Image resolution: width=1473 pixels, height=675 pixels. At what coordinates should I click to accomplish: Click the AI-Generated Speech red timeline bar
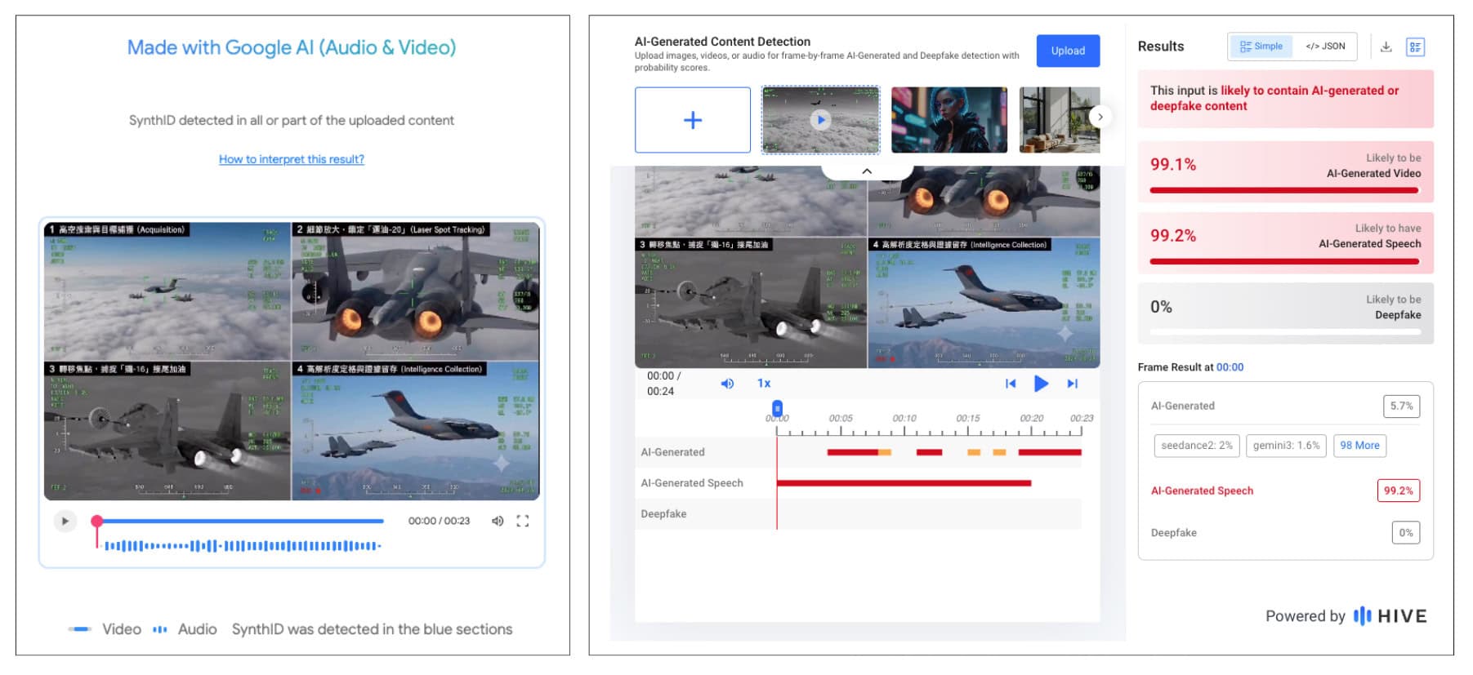pos(904,483)
